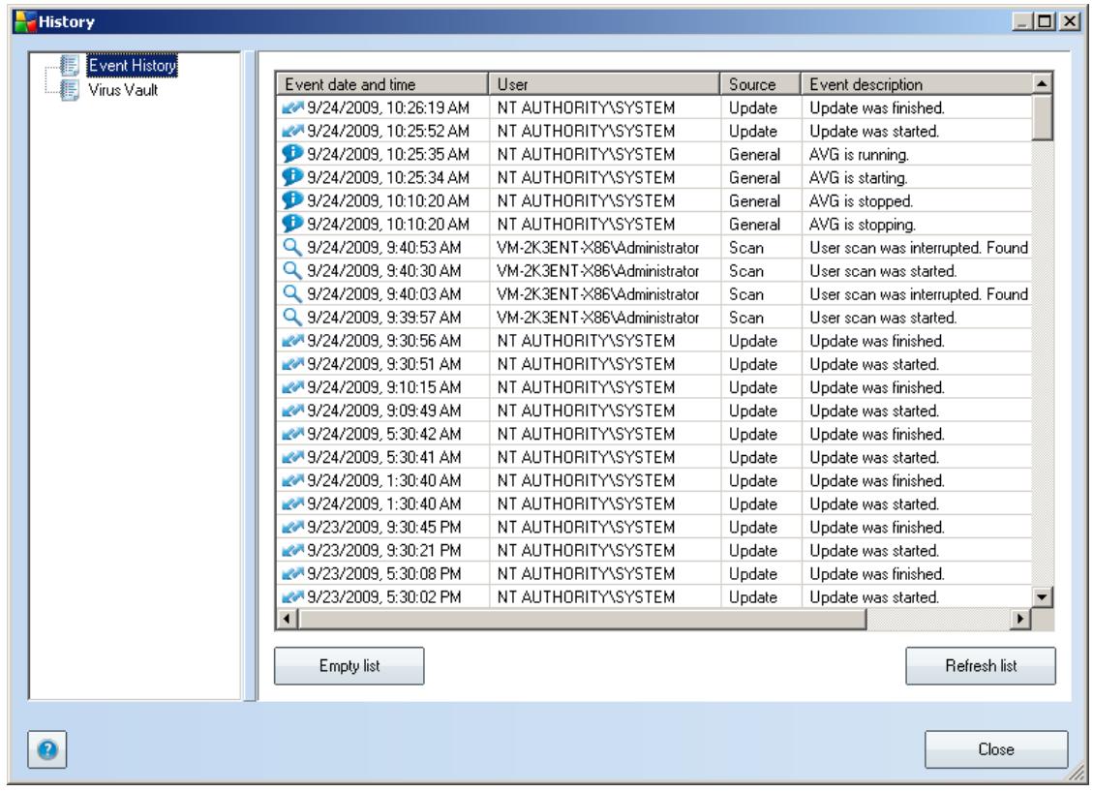Open Virus Vault in tree
Screen dimensions: 1093x792
point(123,90)
